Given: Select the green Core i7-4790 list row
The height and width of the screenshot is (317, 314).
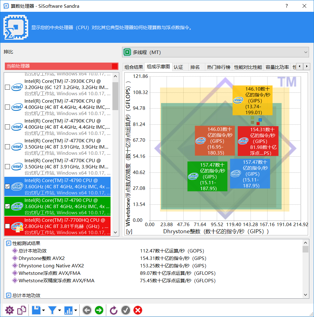Looking at the screenshot, I should [x=58, y=206].
